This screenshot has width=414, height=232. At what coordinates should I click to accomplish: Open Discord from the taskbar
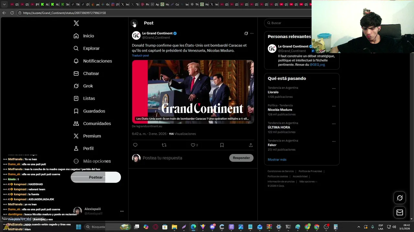[212, 227]
